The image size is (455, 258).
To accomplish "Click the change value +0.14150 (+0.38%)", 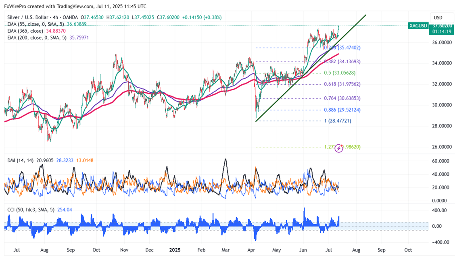I will [202, 17].
